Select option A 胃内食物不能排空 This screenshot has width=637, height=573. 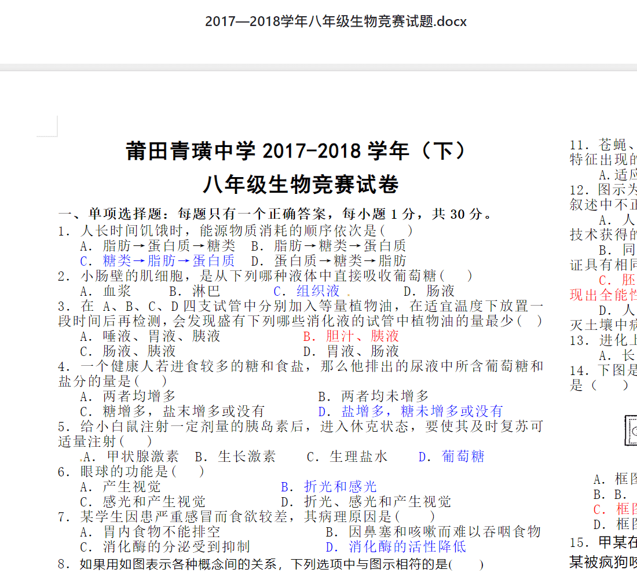tap(151, 531)
